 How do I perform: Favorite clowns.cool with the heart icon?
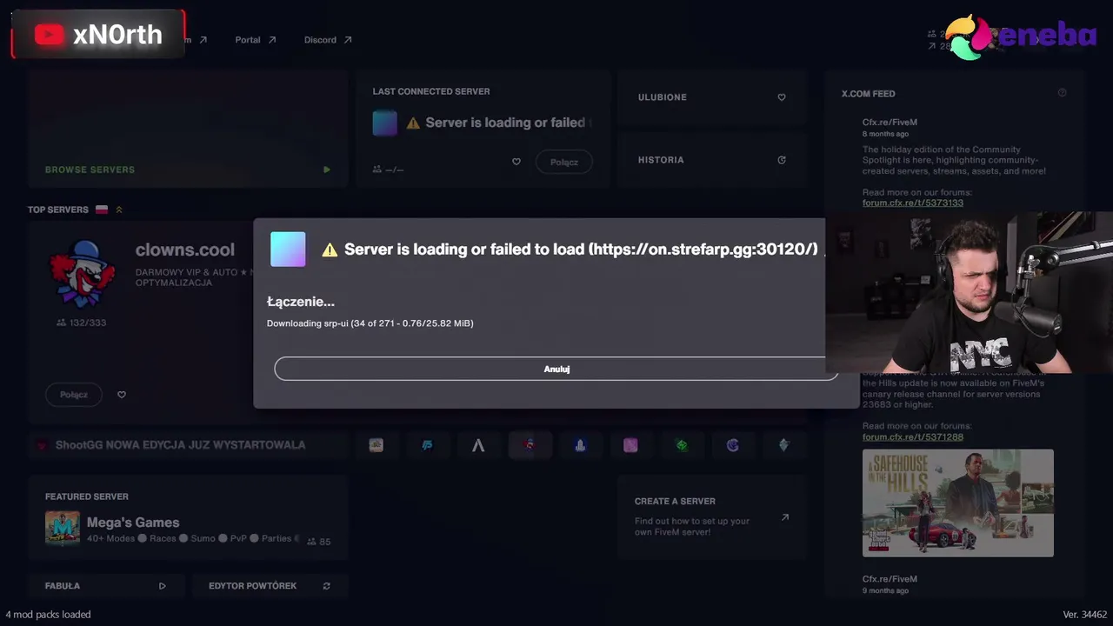tap(122, 395)
